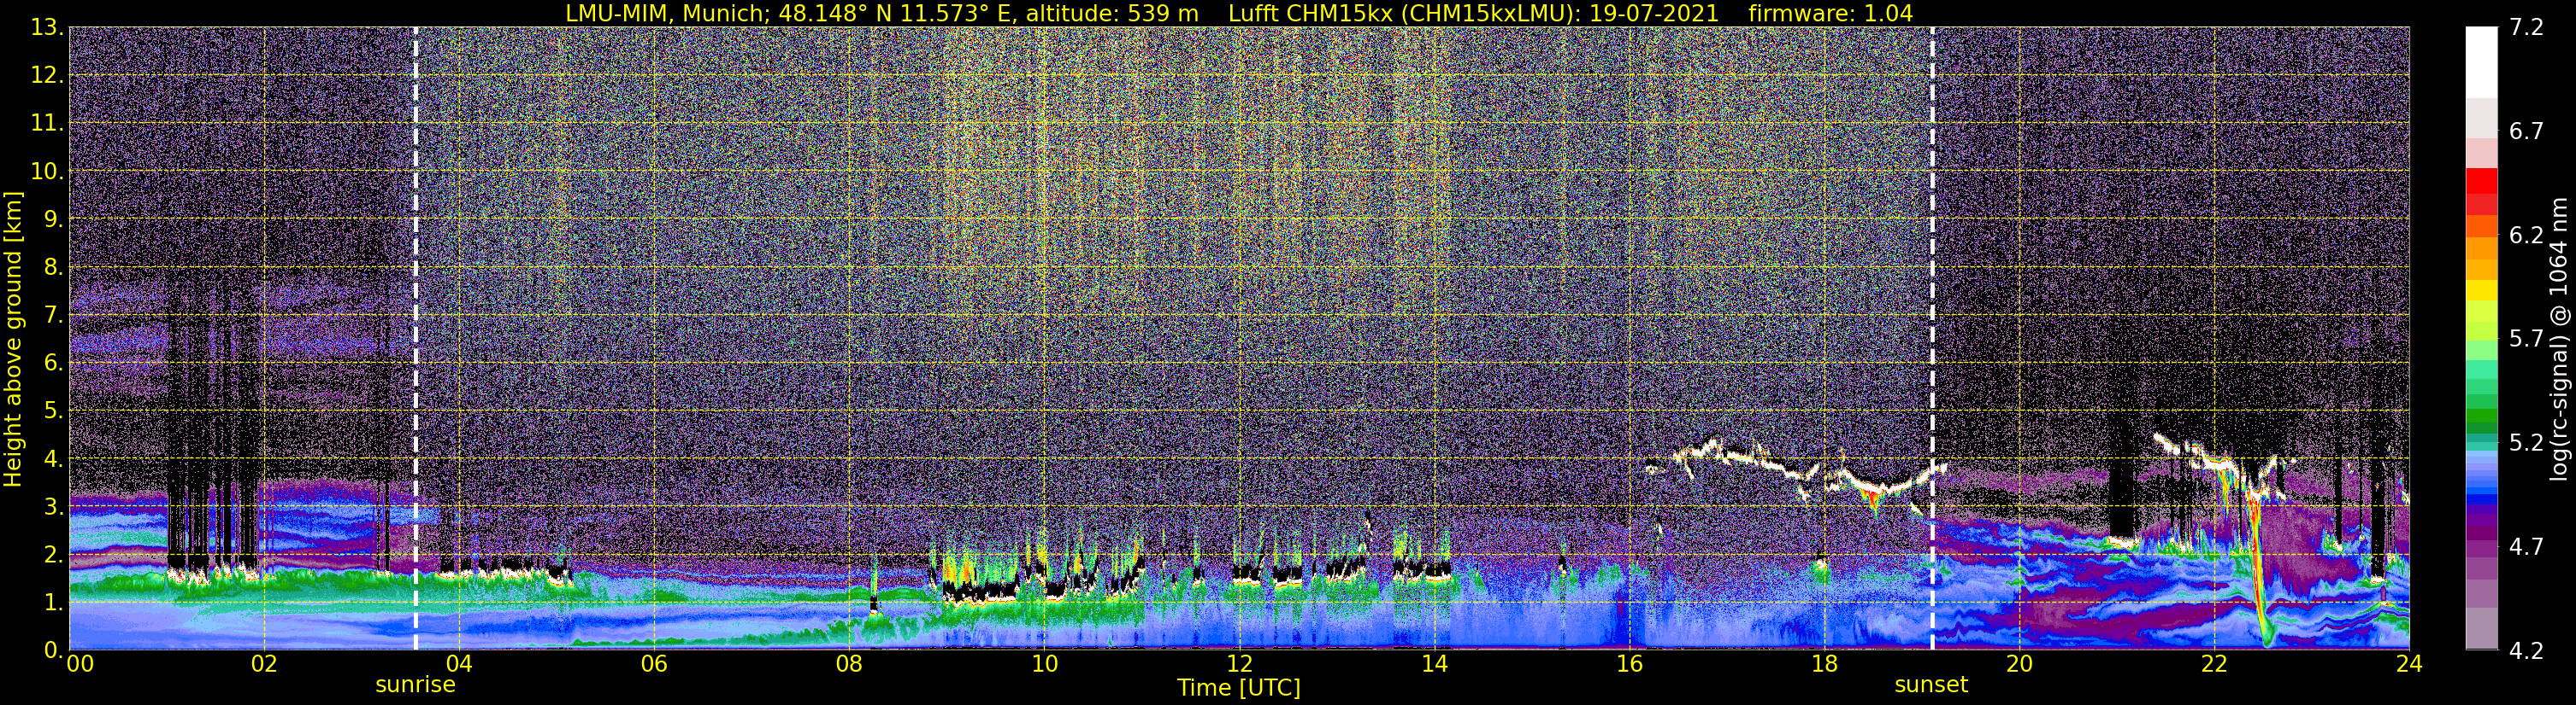Click the y-axis tick label '7.'
This screenshot has width=2576, height=705.
(x=53, y=316)
